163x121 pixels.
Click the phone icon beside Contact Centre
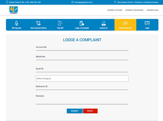pos(7,2)
